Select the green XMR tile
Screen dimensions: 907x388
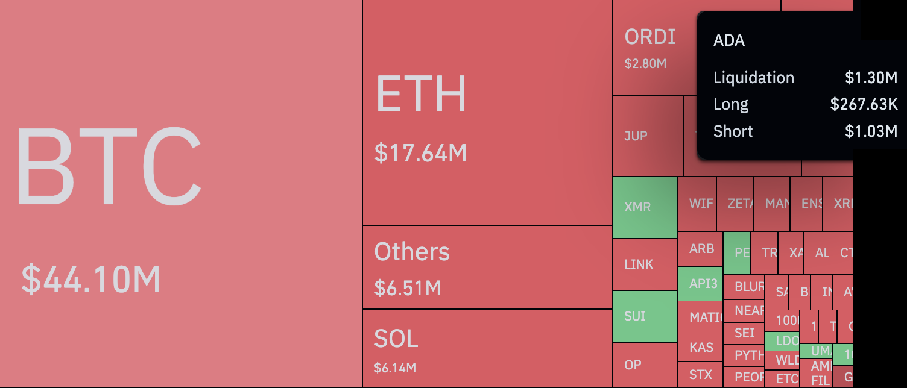[645, 207]
